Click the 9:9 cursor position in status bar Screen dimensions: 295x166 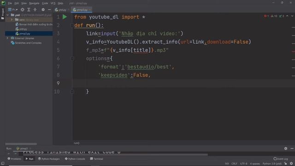tap(227, 164)
